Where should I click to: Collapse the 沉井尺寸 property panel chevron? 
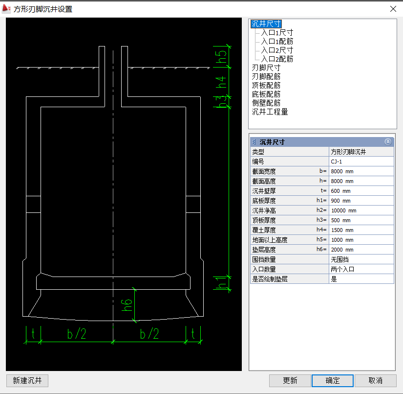click(x=388, y=142)
